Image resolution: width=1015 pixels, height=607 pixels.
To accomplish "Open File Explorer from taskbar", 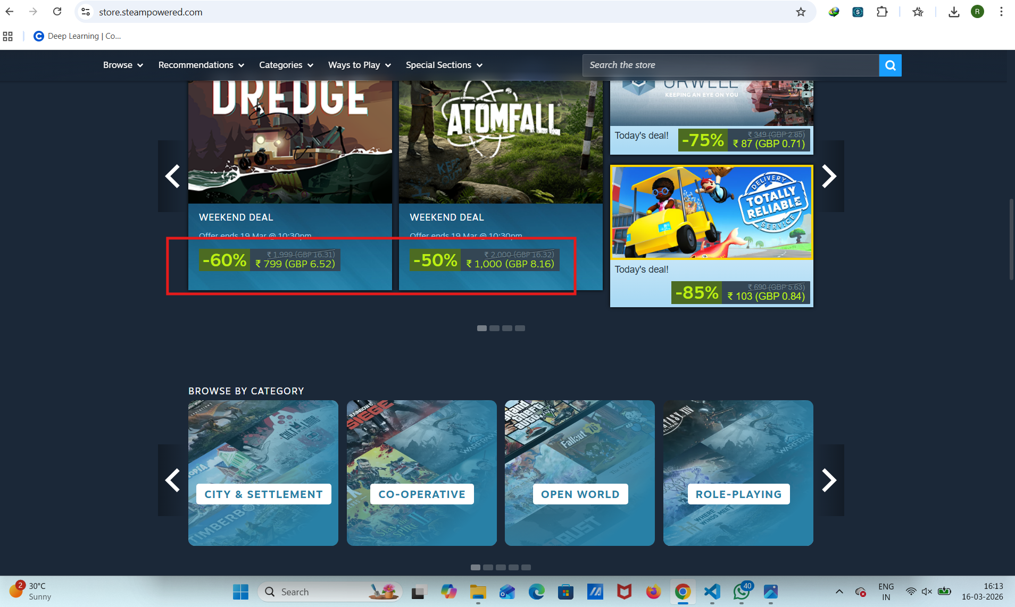I will [x=478, y=592].
